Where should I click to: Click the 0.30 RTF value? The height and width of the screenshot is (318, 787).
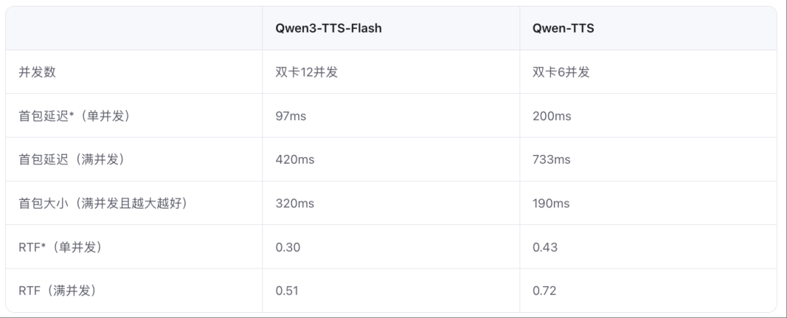[x=288, y=247]
